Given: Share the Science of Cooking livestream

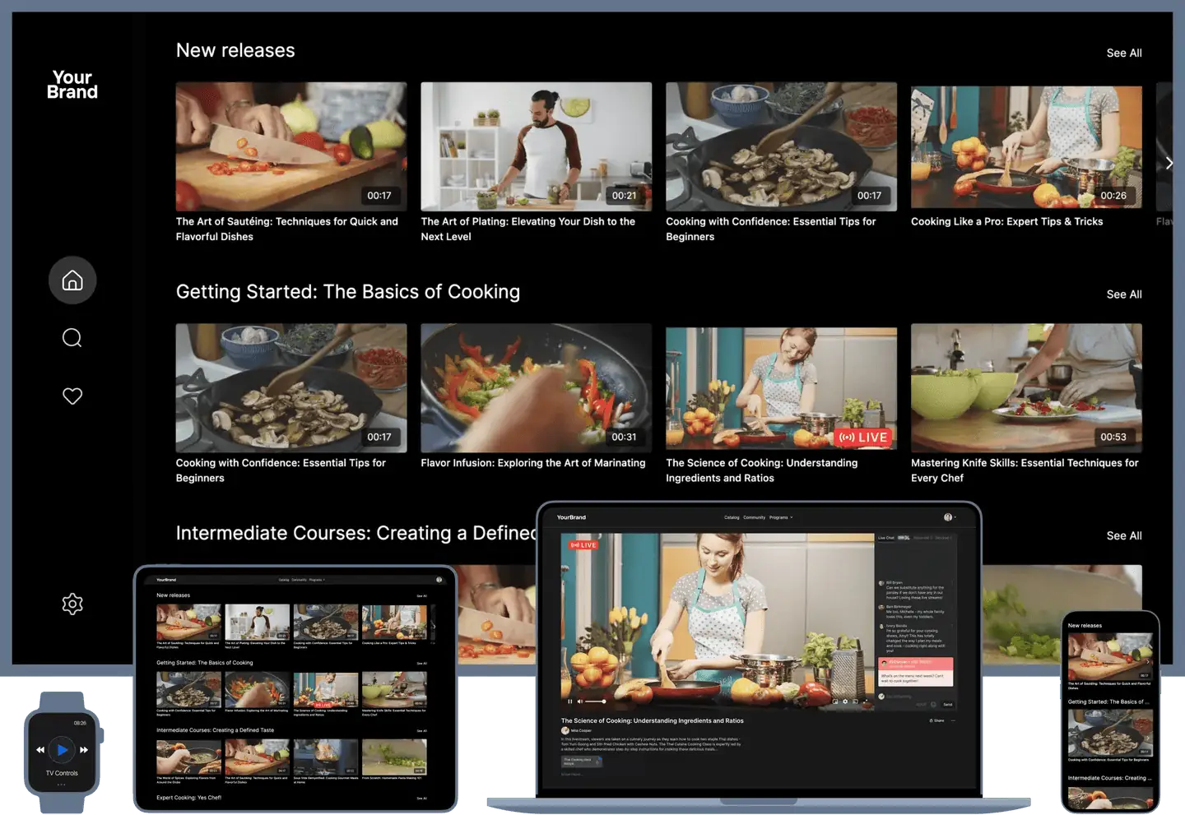Looking at the screenshot, I should click(x=937, y=720).
